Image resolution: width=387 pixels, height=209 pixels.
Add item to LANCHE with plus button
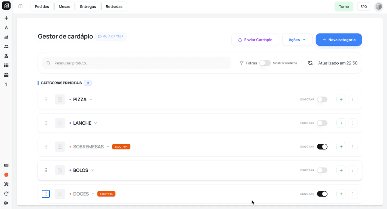341,123
